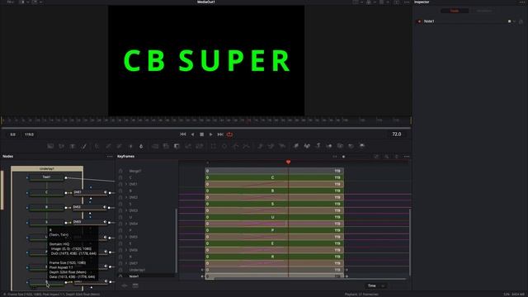
Task: Click the current time field showing 72.0
Action: tap(396, 134)
